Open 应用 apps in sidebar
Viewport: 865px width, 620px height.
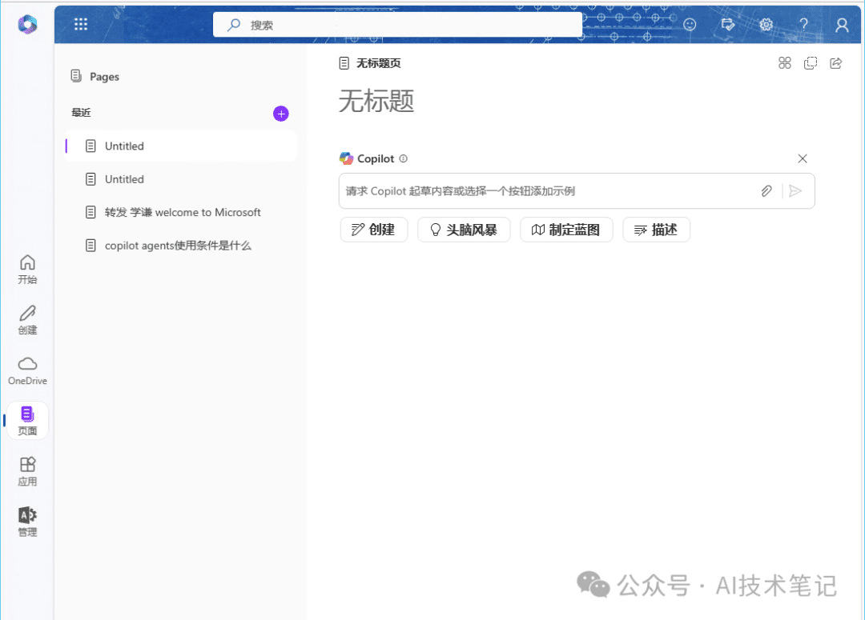pyautogui.click(x=27, y=472)
